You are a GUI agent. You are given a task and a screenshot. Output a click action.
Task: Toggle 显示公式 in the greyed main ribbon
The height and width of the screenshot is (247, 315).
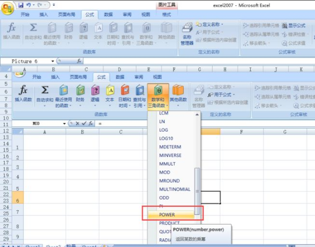294,25
